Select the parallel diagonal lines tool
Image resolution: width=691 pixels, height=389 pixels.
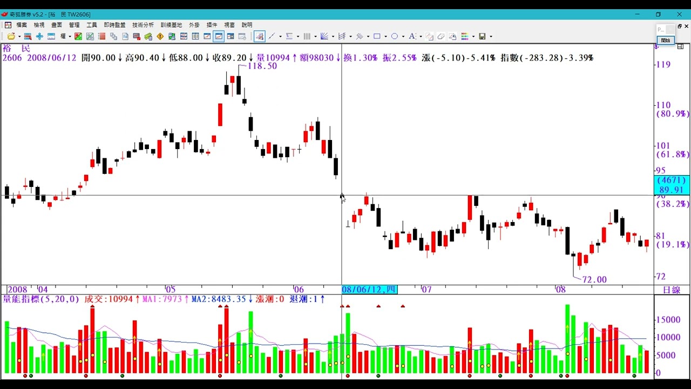[359, 36]
